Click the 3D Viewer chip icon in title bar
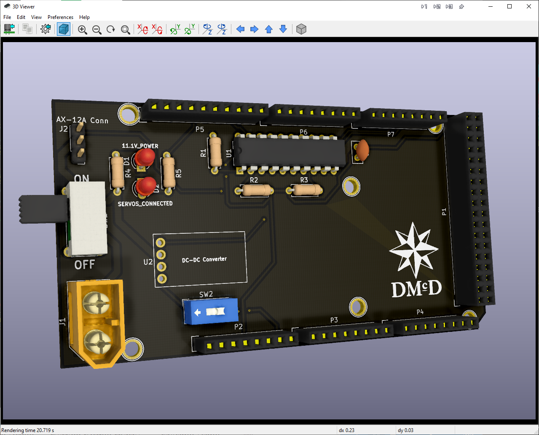This screenshot has height=435, width=539. click(x=7, y=6)
